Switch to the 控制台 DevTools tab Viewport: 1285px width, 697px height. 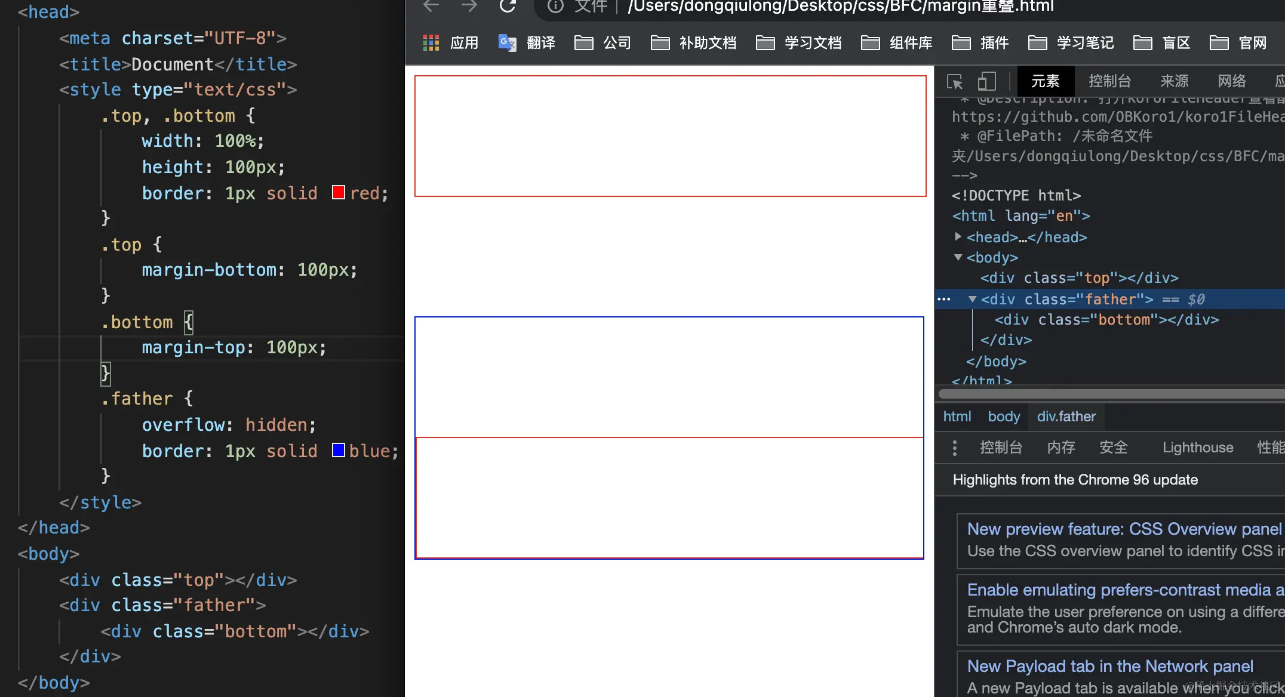[1109, 81]
